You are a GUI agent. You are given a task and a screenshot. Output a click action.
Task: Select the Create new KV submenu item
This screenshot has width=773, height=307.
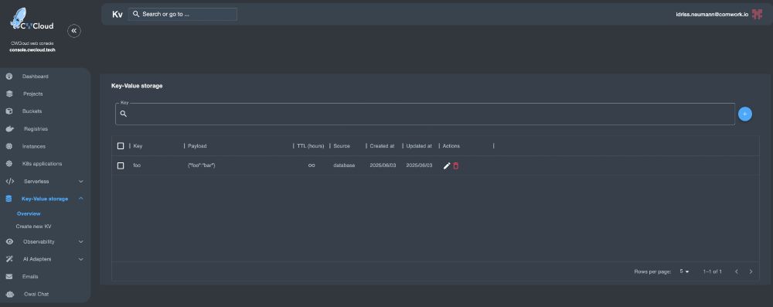pos(33,227)
